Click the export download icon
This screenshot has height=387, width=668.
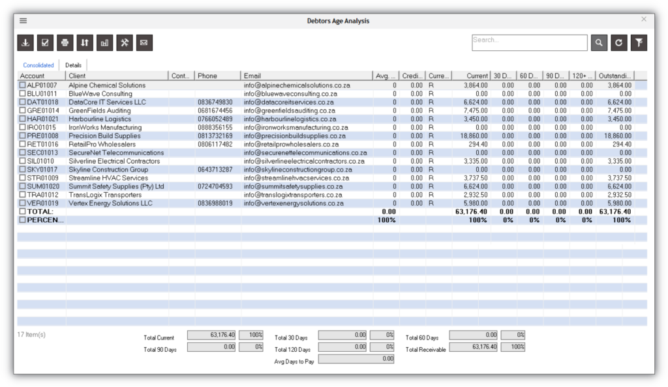click(25, 42)
